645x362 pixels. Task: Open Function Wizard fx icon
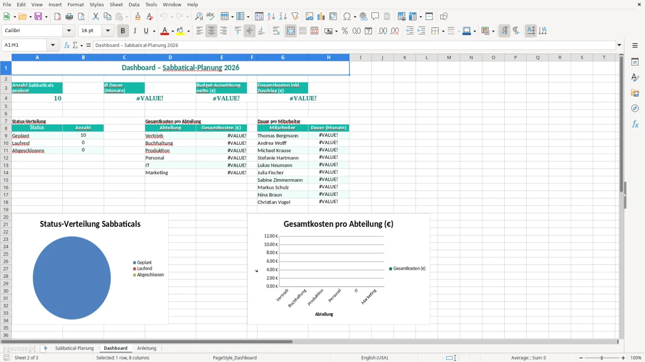(67, 45)
